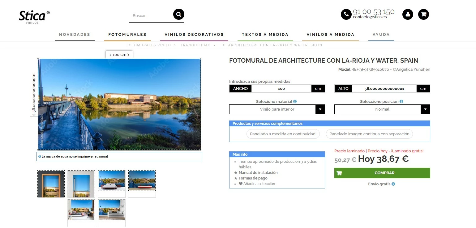
Task: Click the Ancho width input field
Action: (x=281, y=89)
